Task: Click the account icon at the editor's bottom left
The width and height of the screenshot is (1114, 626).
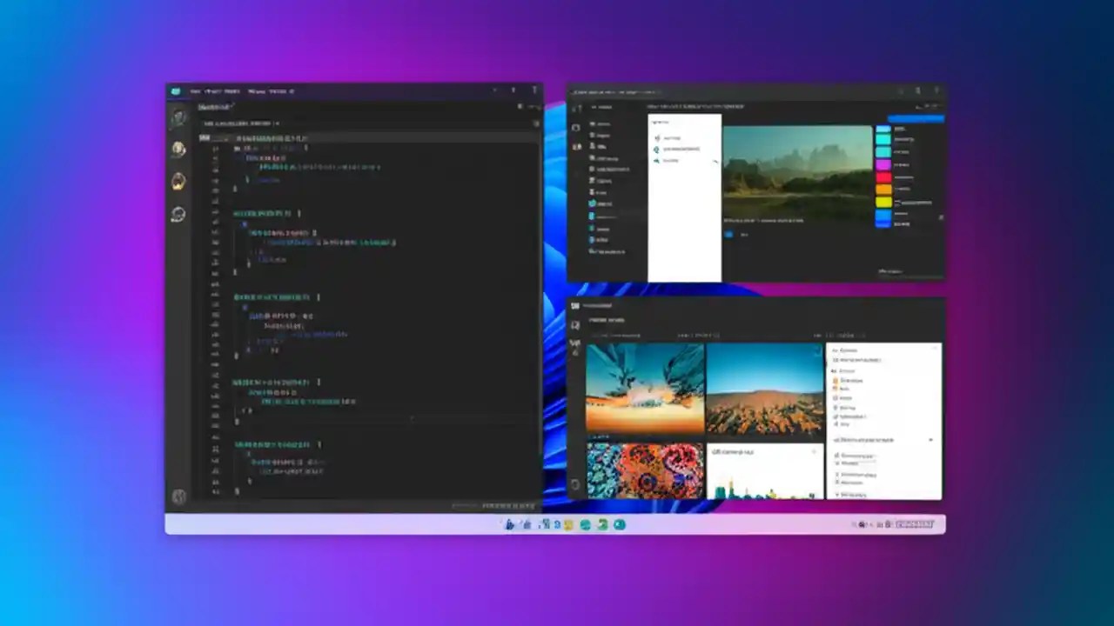Action: click(178, 496)
